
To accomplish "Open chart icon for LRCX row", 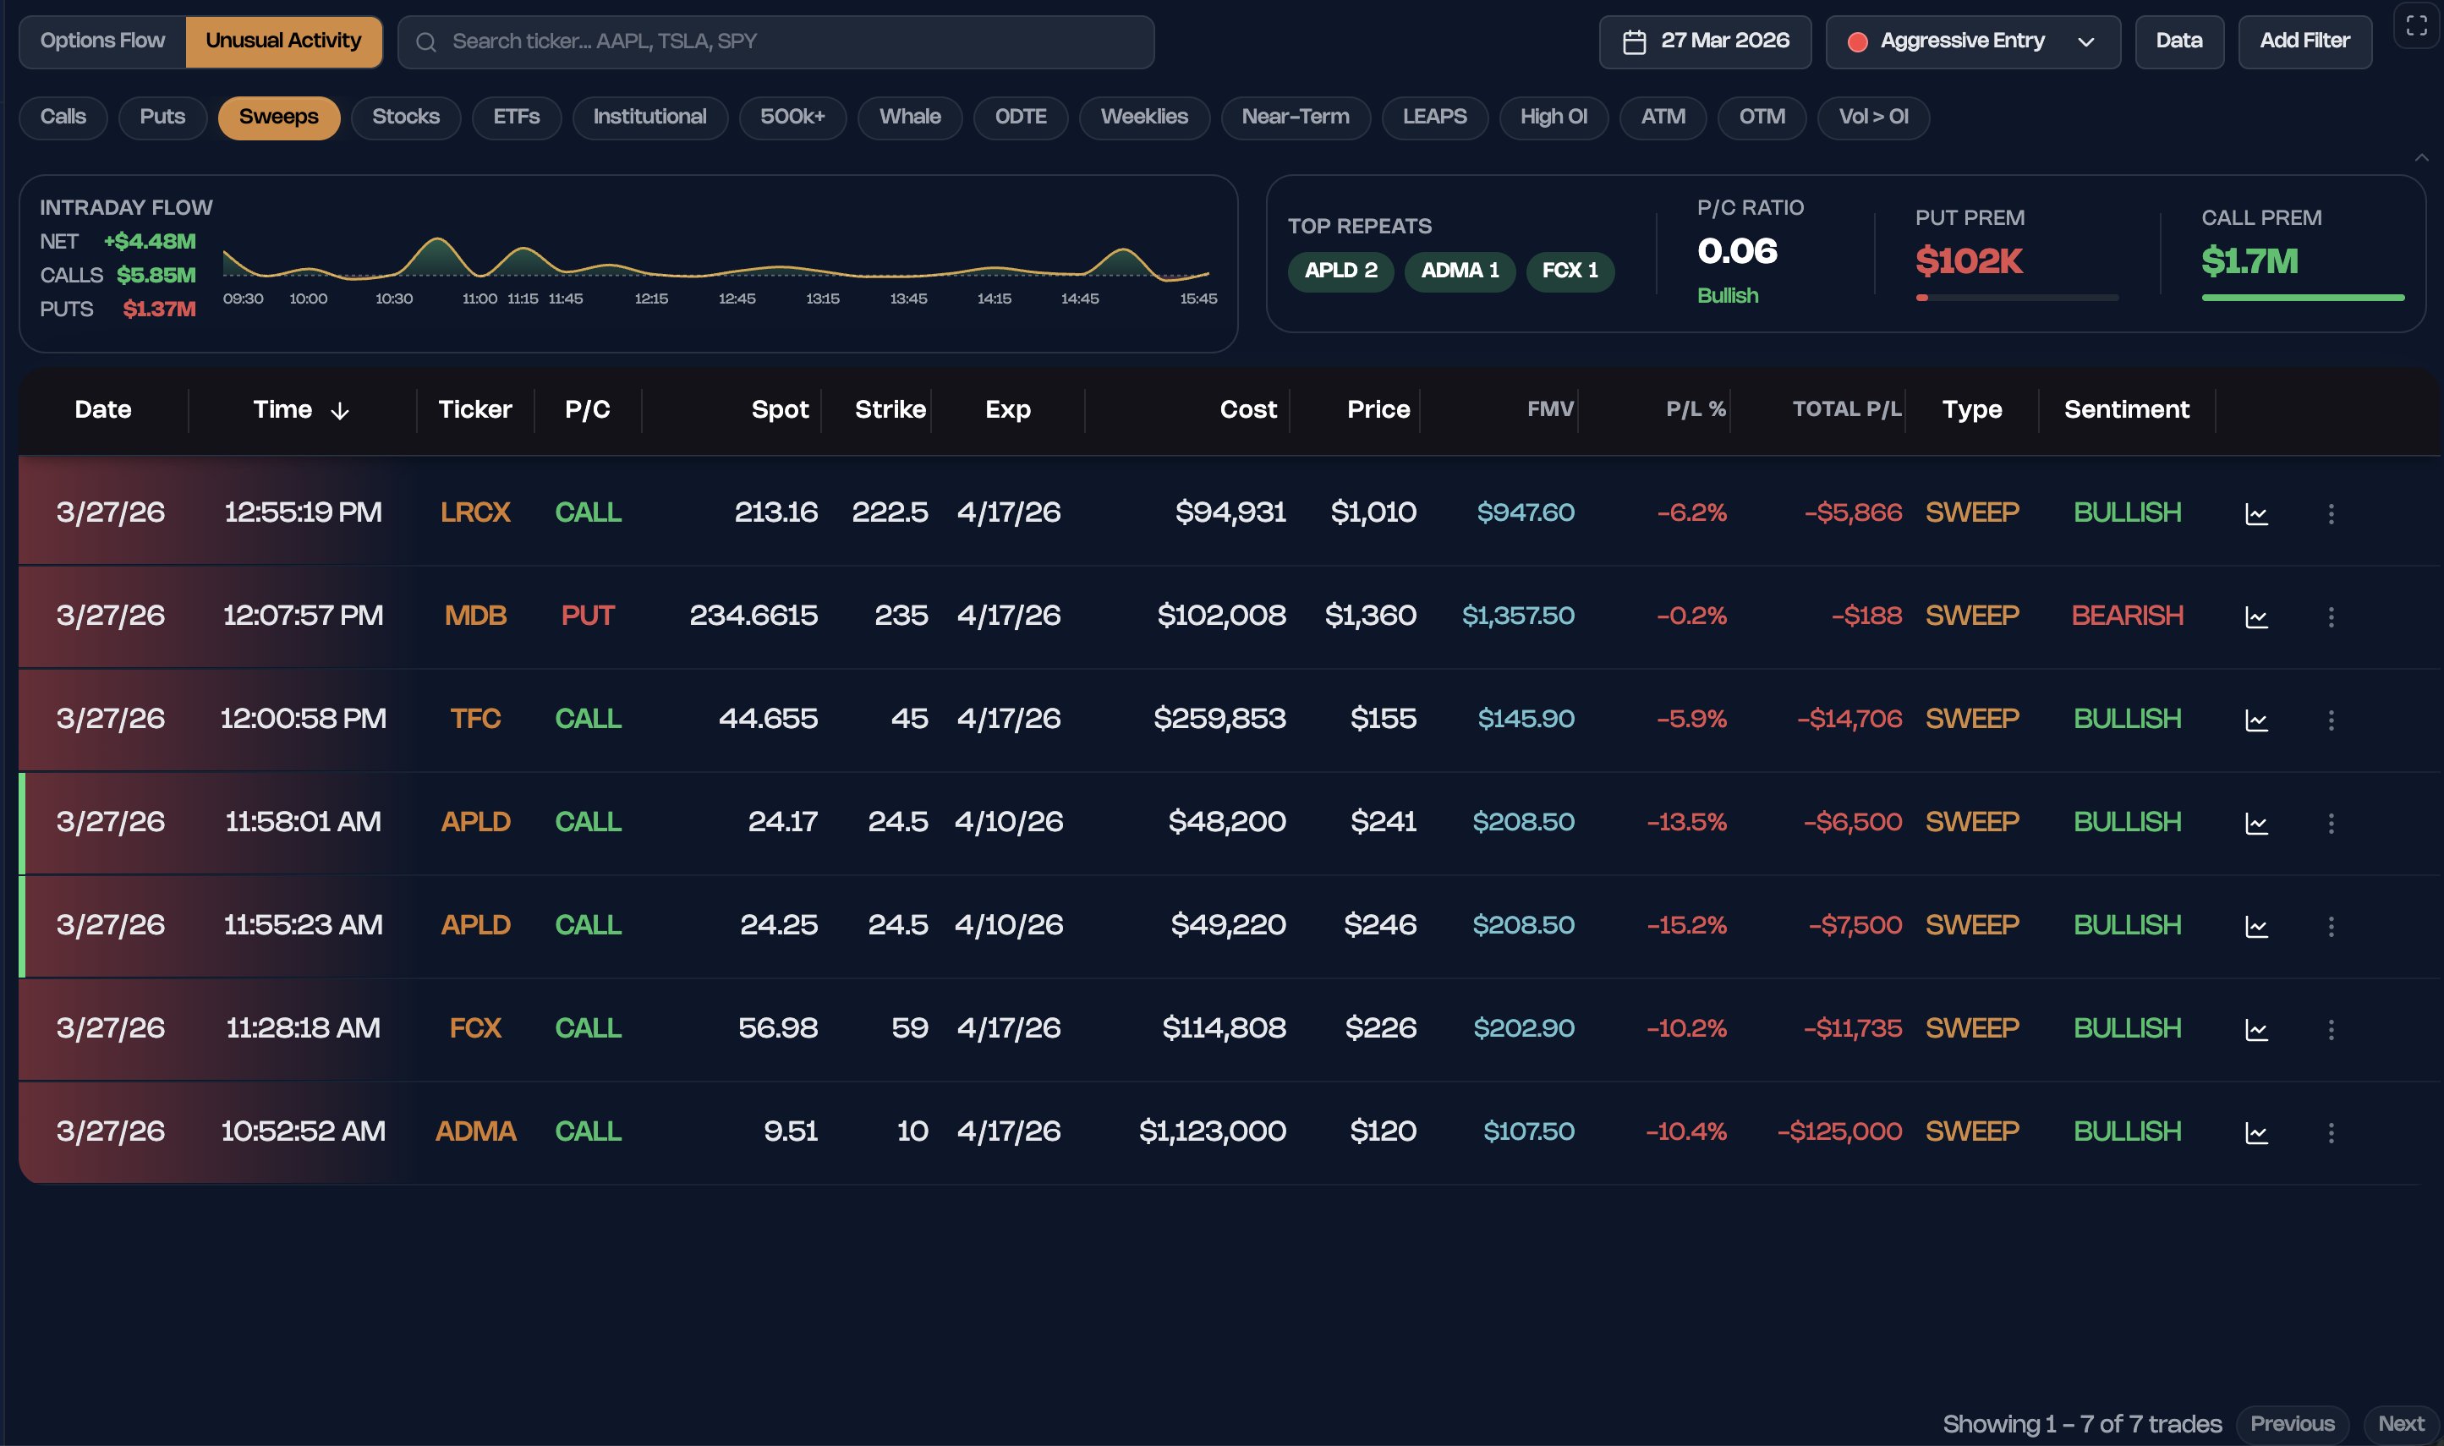I will [x=2256, y=513].
